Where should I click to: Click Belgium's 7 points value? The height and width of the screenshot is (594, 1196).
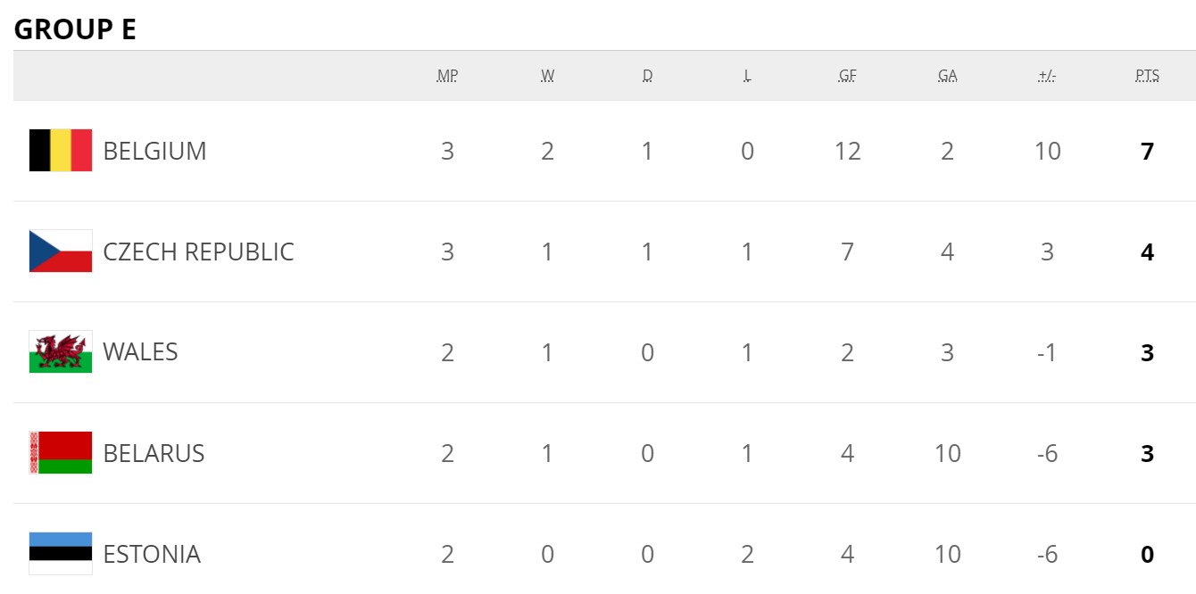[x=1147, y=151]
